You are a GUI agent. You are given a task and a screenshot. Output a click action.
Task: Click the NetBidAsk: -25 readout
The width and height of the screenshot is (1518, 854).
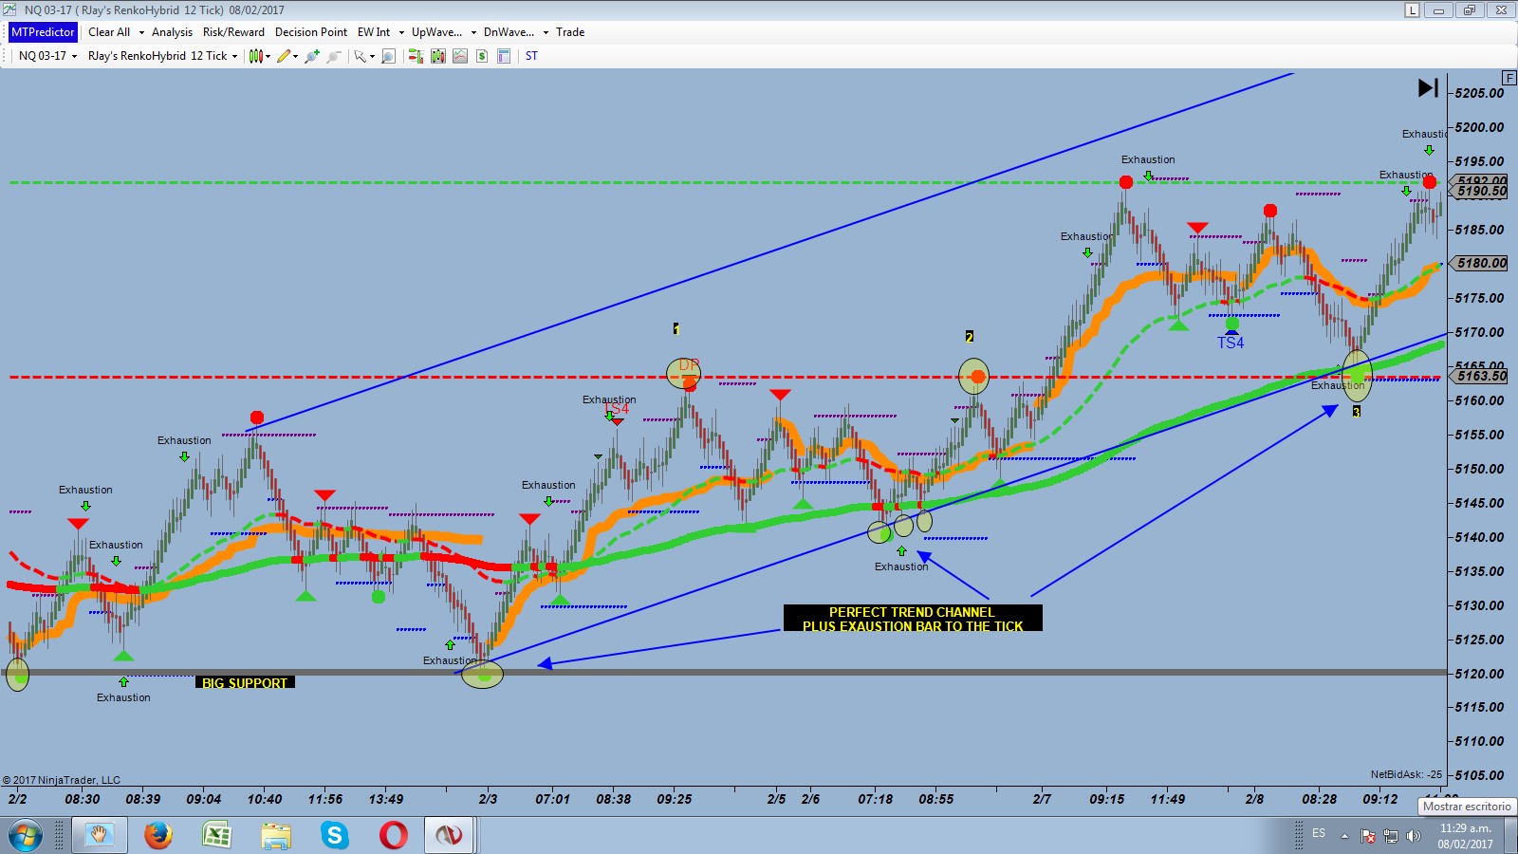click(1406, 774)
